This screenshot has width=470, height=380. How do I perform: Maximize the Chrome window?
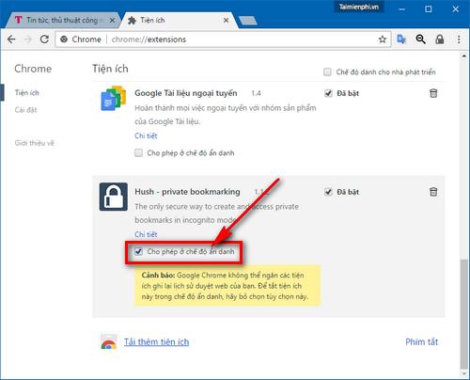tap(429, 9)
